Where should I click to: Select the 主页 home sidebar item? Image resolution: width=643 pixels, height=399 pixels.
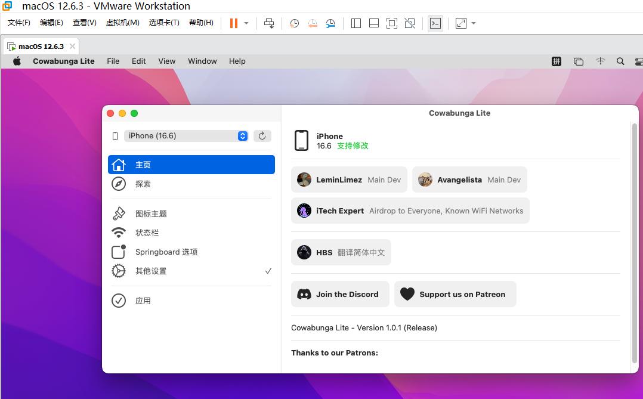point(191,165)
